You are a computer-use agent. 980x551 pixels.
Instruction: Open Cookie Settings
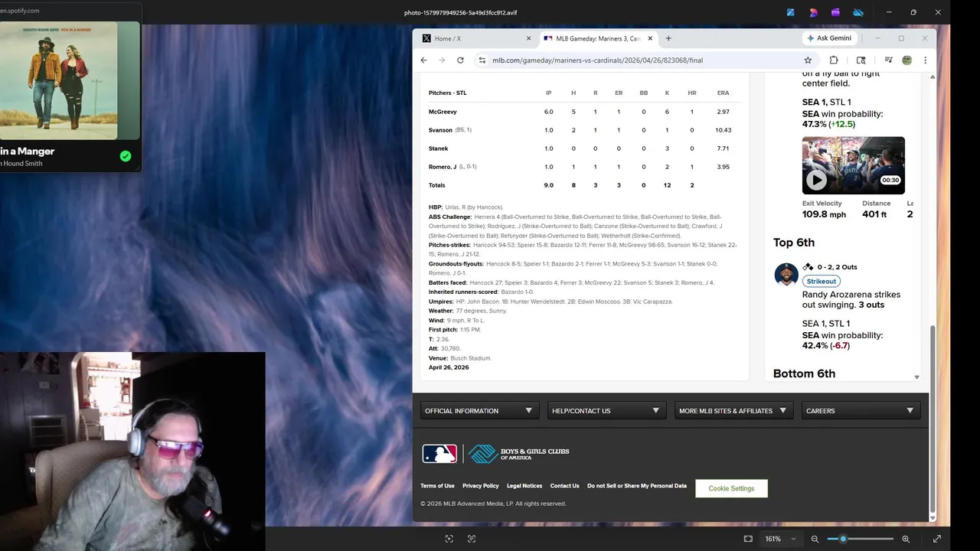(731, 488)
